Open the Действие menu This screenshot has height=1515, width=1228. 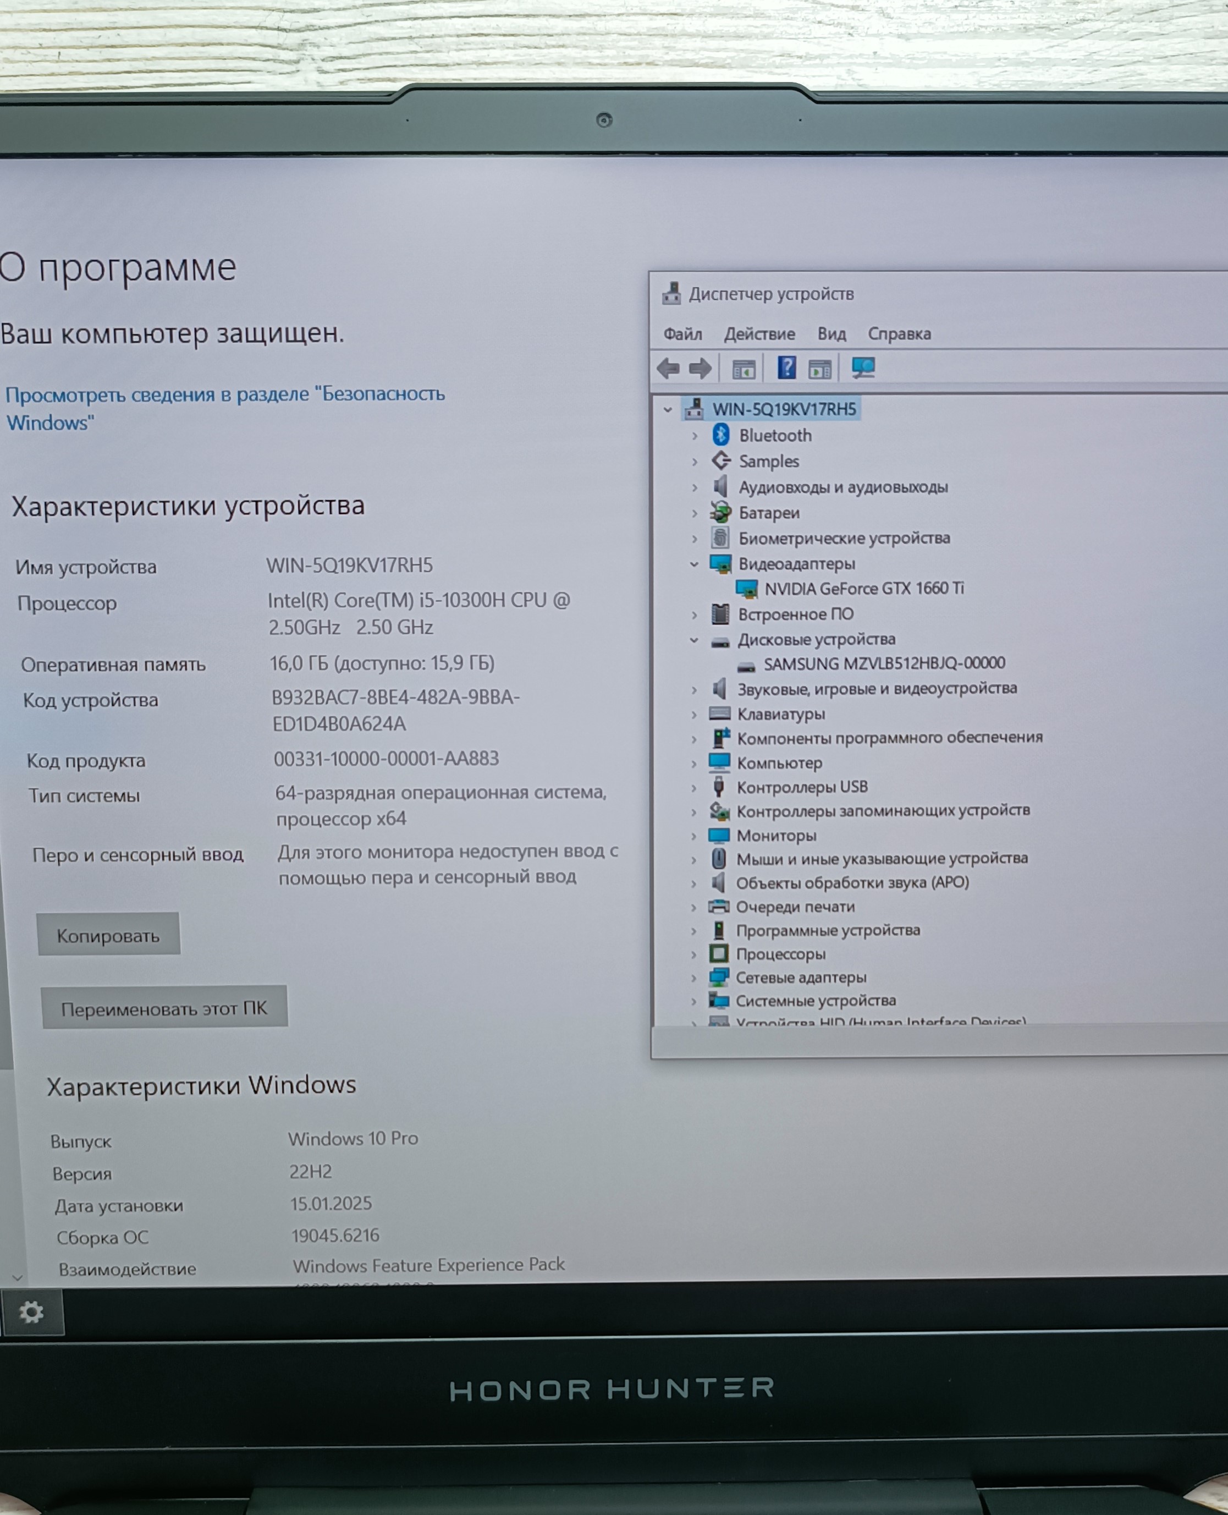coord(759,334)
